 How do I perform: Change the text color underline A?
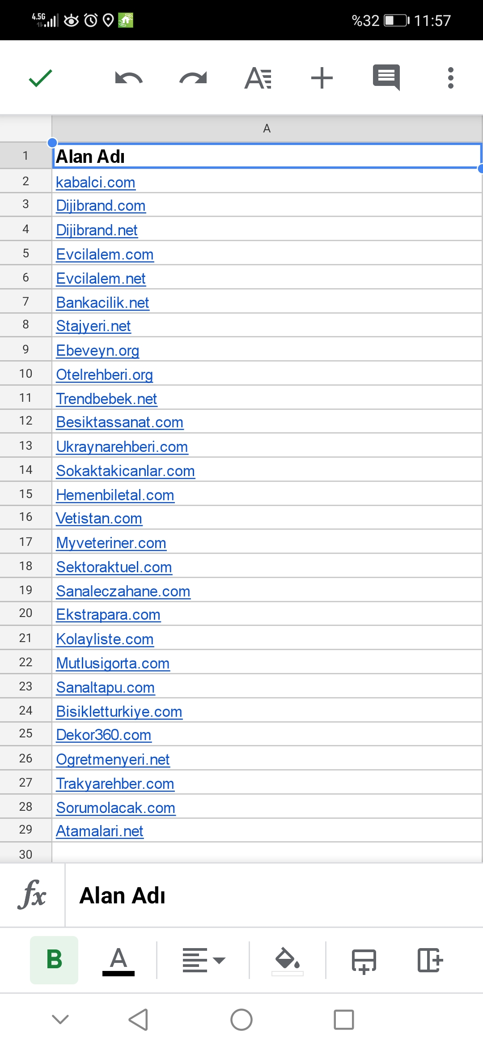119,961
